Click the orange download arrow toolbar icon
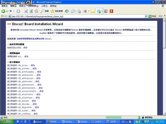The height and width of the screenshot is (124, 166). click(x=111, y=11)
